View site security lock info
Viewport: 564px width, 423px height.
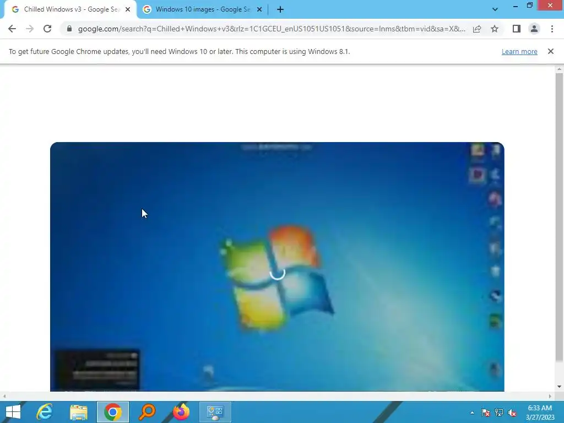[x=69, y=29]
